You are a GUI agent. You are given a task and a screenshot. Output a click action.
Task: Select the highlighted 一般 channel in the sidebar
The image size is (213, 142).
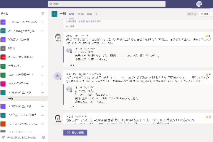[24, 99]
